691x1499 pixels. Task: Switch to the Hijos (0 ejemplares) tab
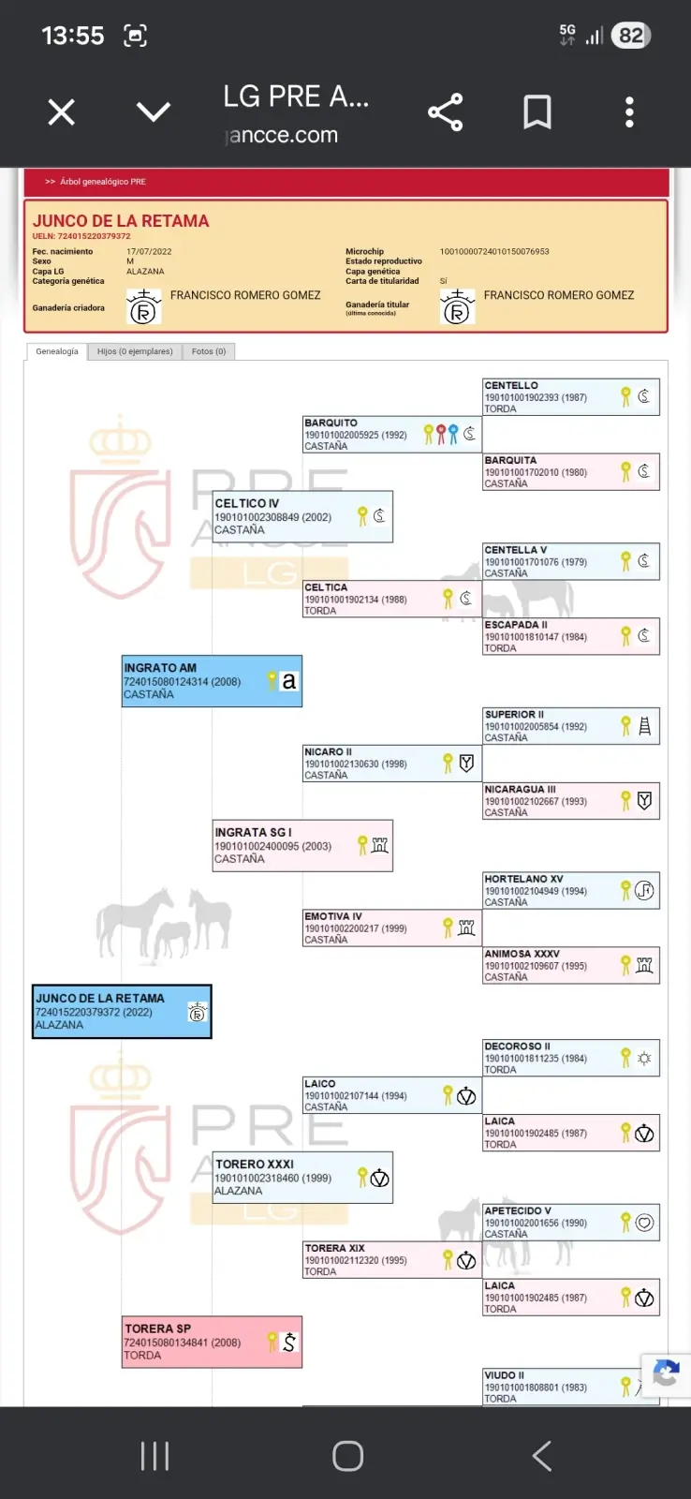click(135, 351)
